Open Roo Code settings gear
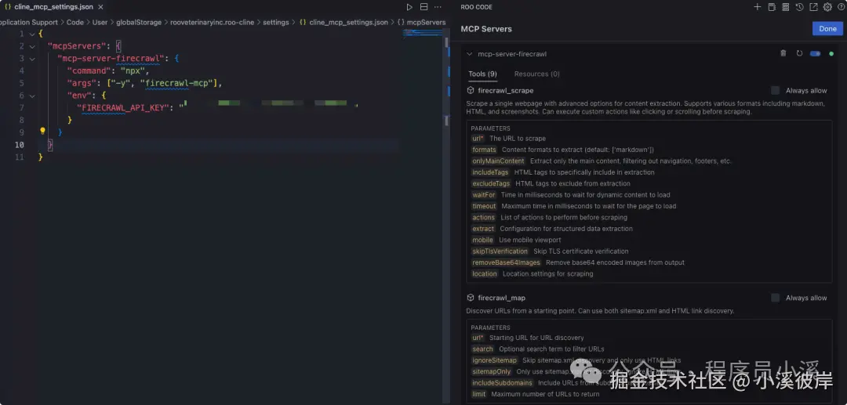The image size is (847, 405). point(827,7)
